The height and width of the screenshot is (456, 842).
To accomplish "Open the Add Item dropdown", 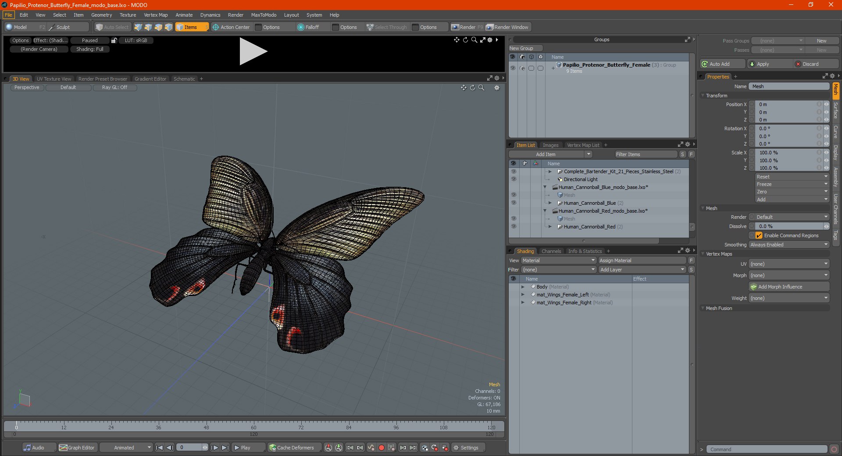I will (x=550, y=154).
